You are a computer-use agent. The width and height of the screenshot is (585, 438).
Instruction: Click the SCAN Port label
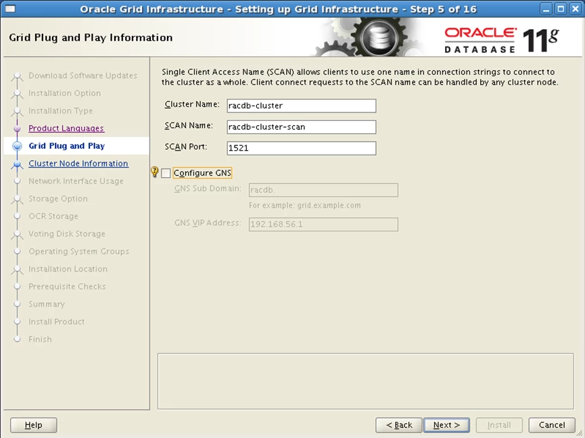[186, 147]
